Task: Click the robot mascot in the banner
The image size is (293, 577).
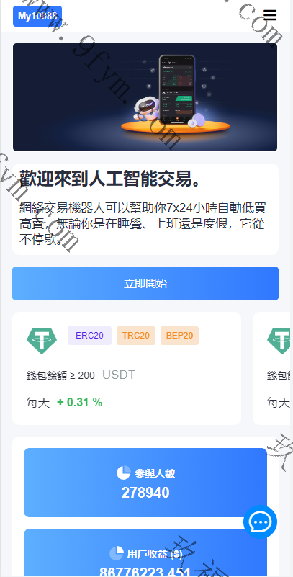Action: pos(145,109)
